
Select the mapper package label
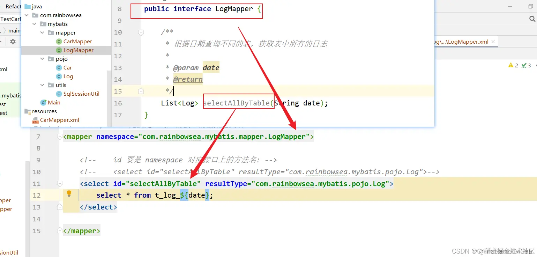66,32
